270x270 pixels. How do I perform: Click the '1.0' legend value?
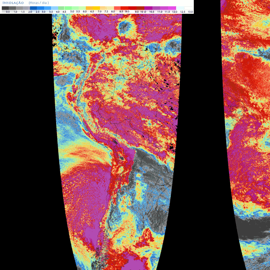click(x=15, y=12)
